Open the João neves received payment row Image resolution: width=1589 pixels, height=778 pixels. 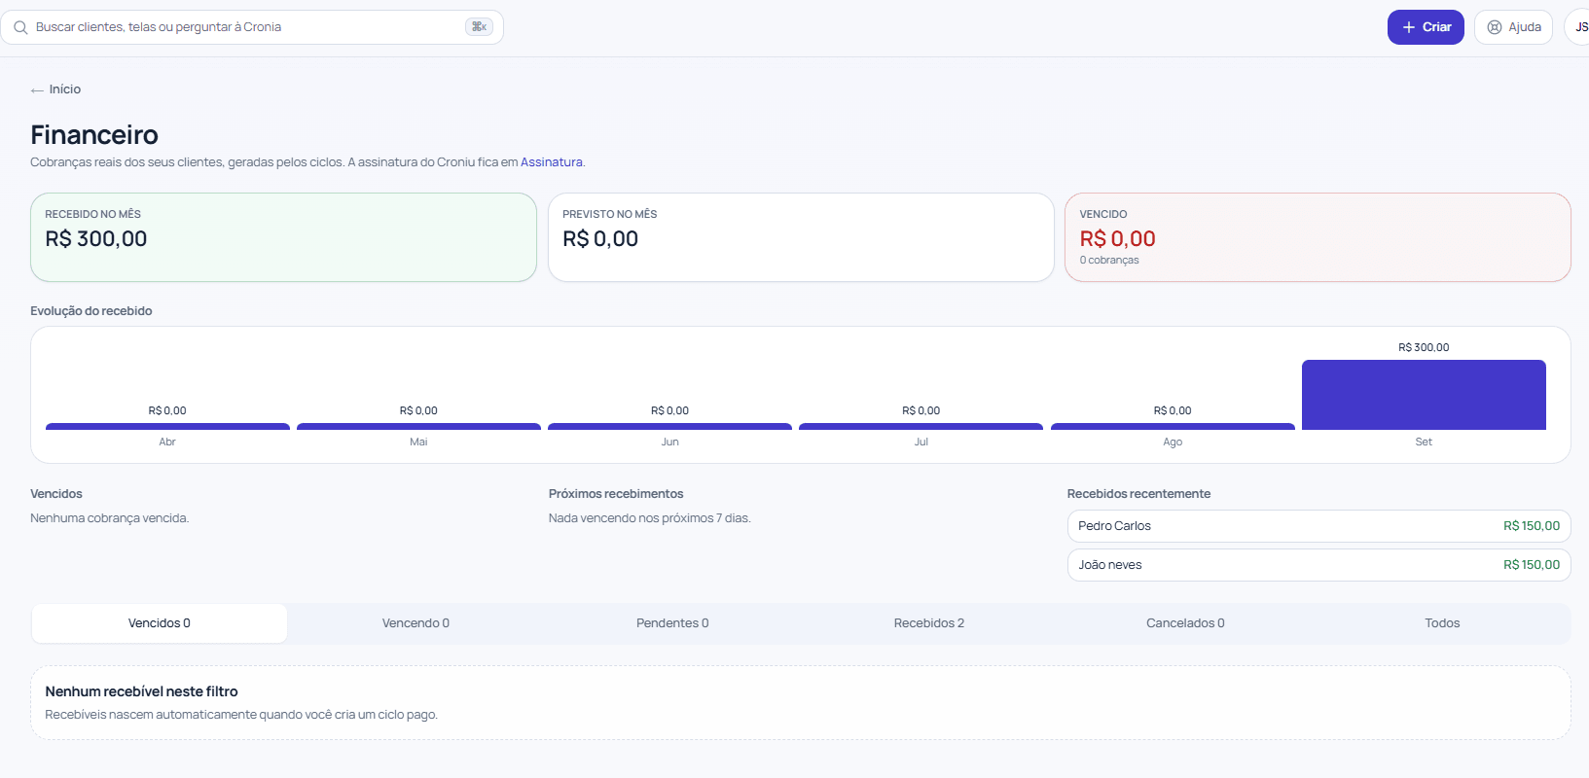click(x=1318, y=565)
